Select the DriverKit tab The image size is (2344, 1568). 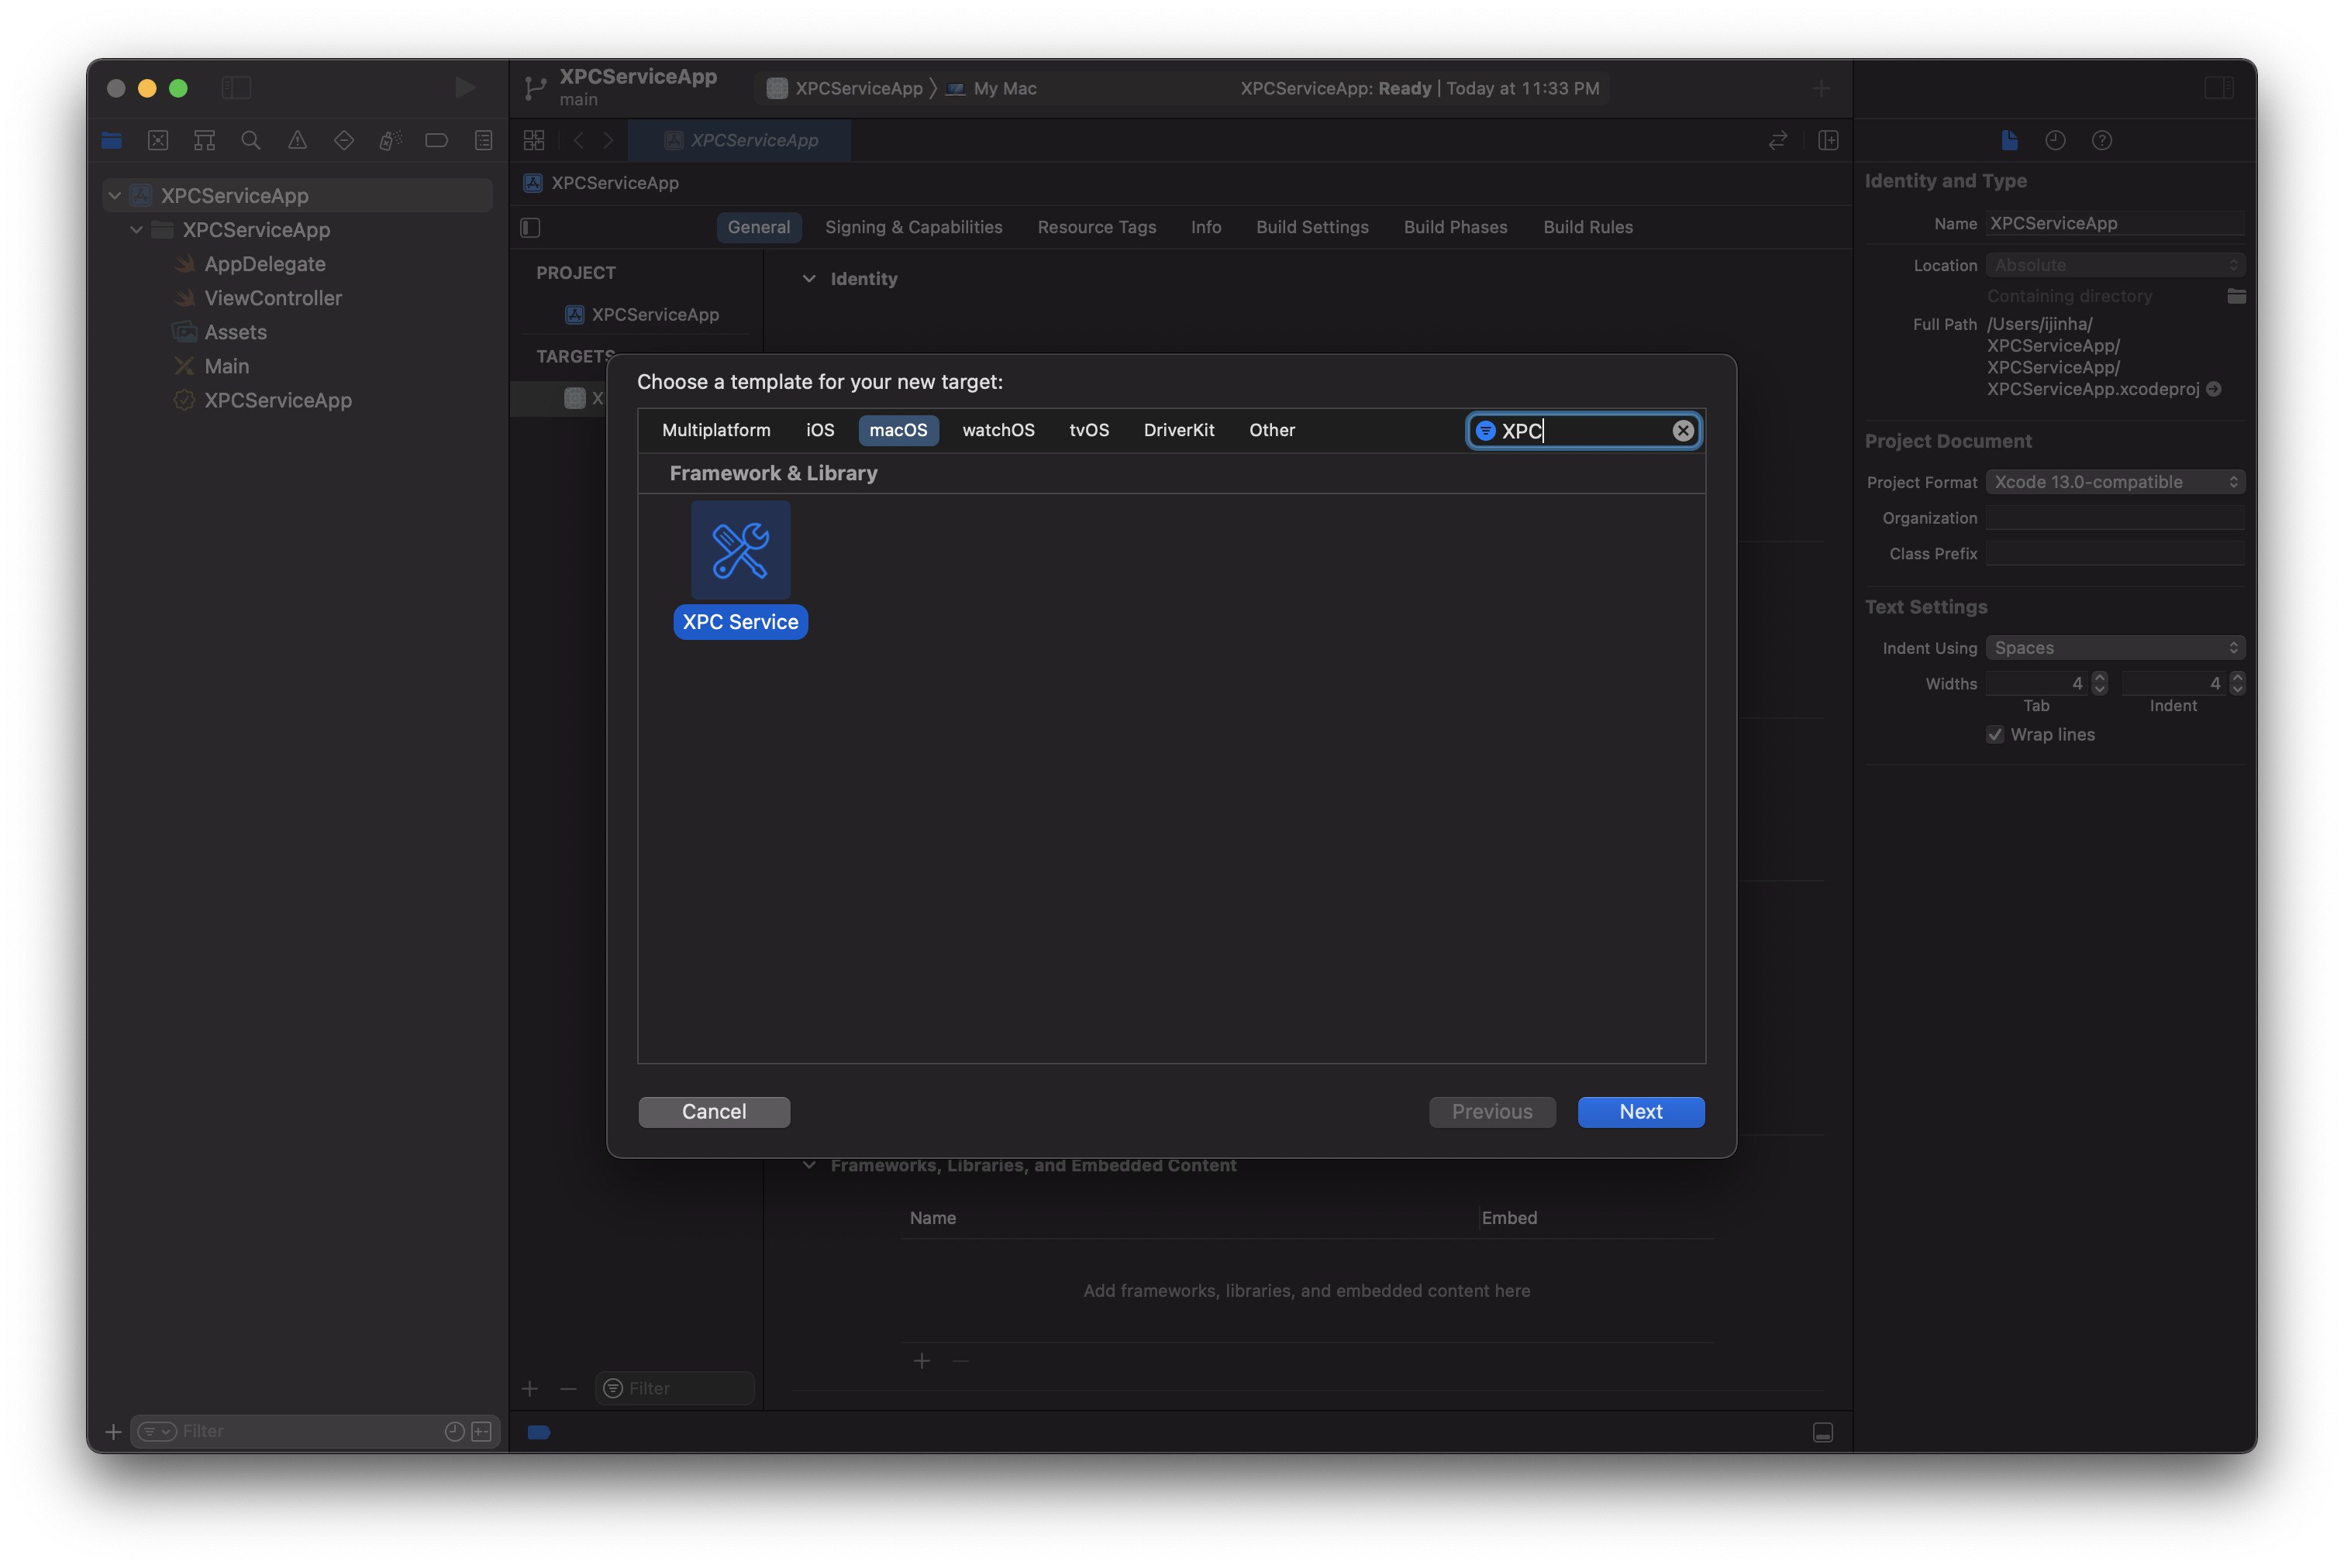pyautogui.click(x=1178, y=430)
